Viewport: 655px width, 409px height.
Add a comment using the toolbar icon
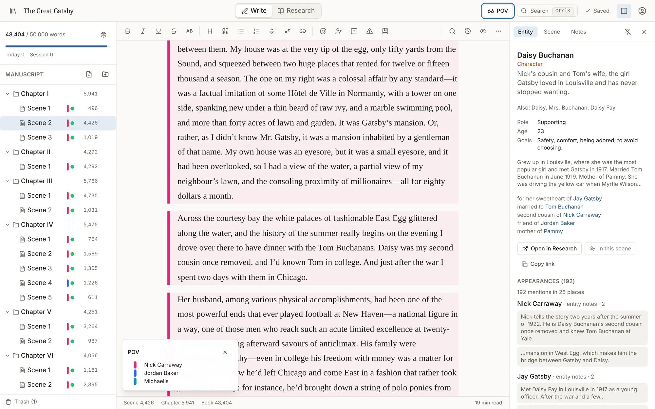354,31
